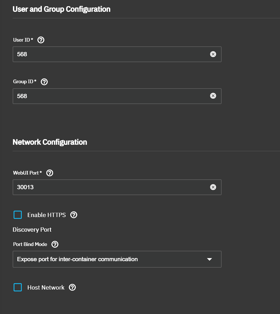Open the Port Bind Mode dropdown
This screenshot has height=314, width=280.
[x=112, y=259]
